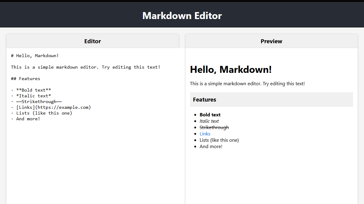364x204 pixels.
Task: Click the '**Bold text**' line in editor
Action: coord(33,90)
